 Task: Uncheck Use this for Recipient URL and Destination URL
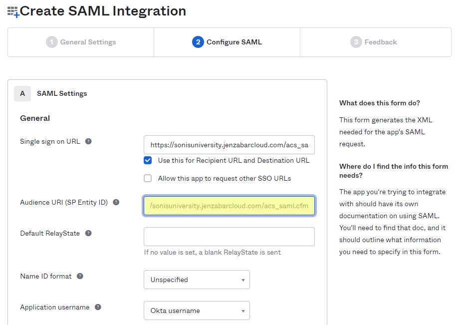coord(148,161)
